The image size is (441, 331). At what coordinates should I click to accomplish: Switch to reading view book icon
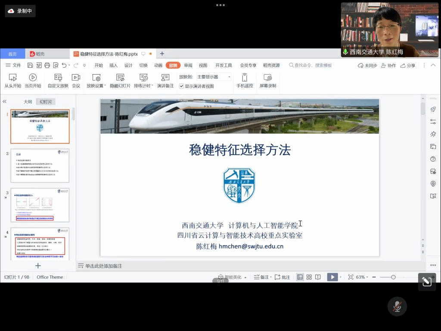(318, 277)
